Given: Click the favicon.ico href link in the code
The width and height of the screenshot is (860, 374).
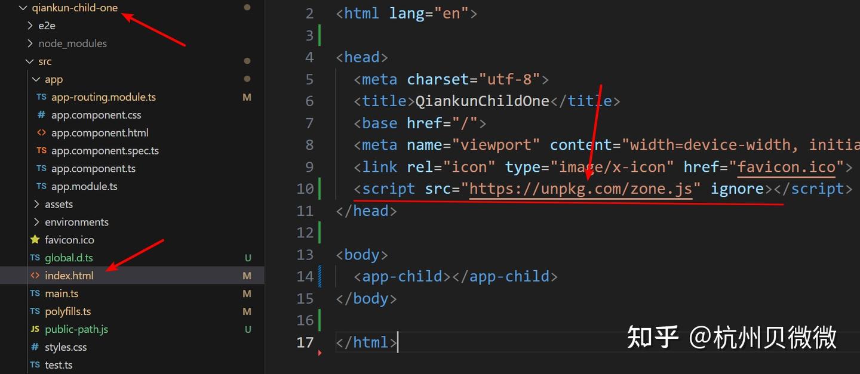Looking at the screenshot, I should pos(787,167).
